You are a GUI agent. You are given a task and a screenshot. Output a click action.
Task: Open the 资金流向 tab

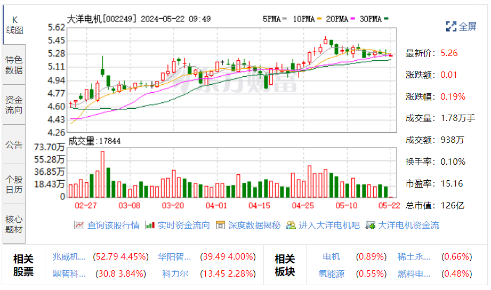pos(14,104)
